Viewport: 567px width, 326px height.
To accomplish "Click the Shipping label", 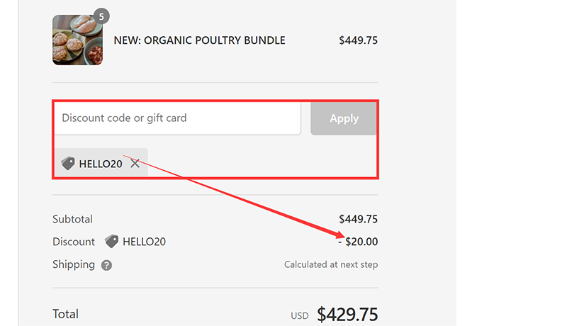I will tap(74, 264).
